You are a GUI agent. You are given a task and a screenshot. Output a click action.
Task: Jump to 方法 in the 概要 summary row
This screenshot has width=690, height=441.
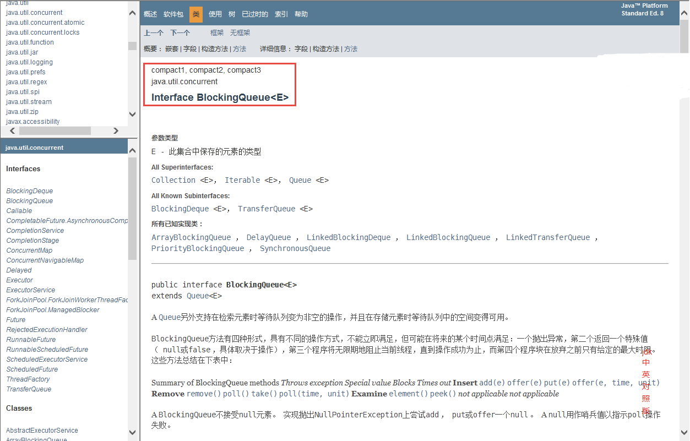click(240, 49)
